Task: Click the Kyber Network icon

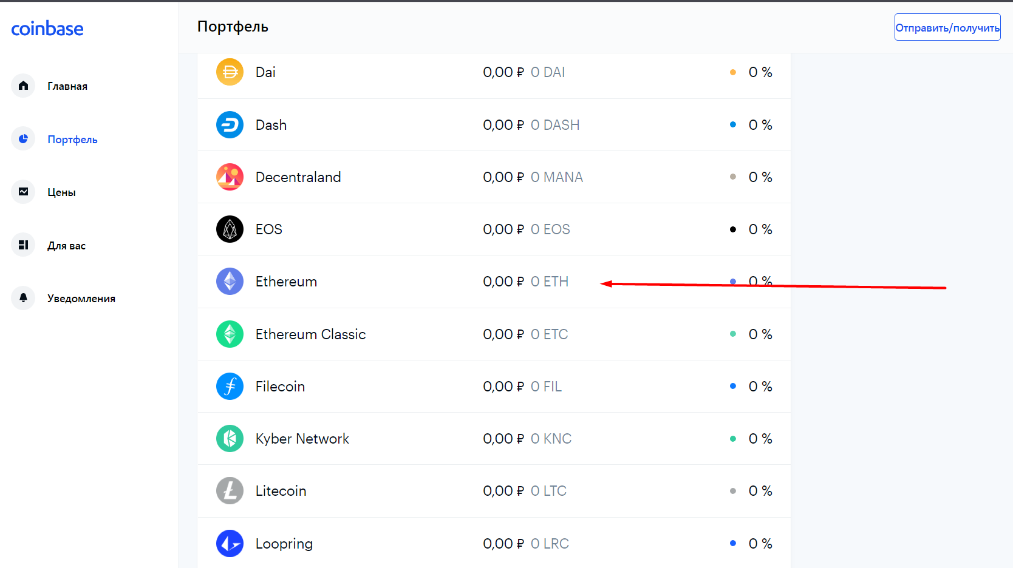Action: tap(230, 439)
